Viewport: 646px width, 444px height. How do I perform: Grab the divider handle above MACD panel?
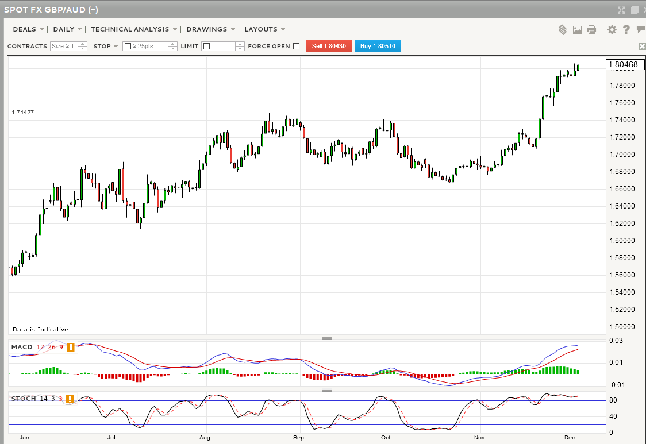pos(327,338)
